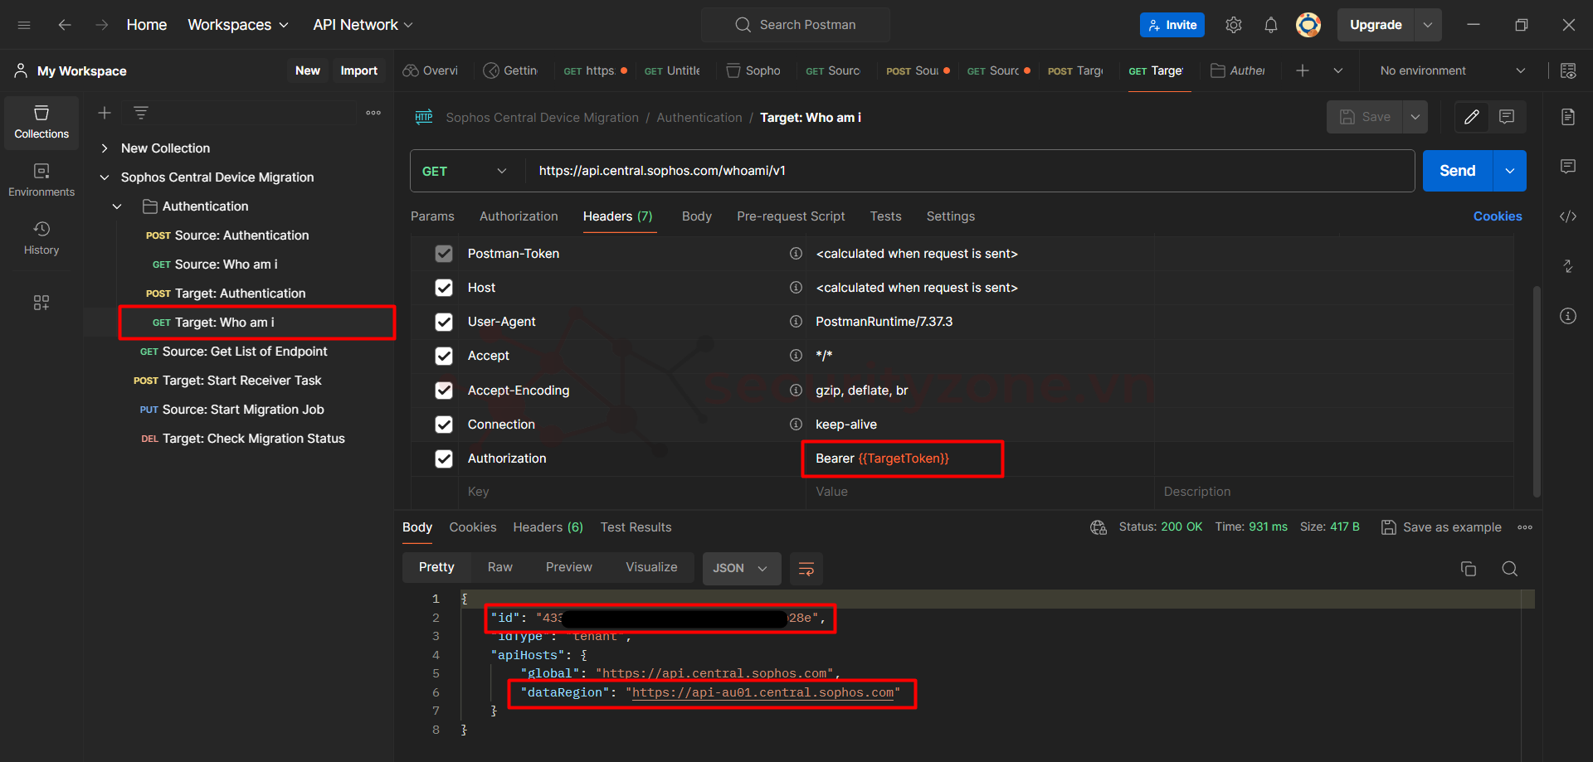Toggle response line wrapping
Image resolution: width=1593 pixels, height=762 pixels.
806,569
